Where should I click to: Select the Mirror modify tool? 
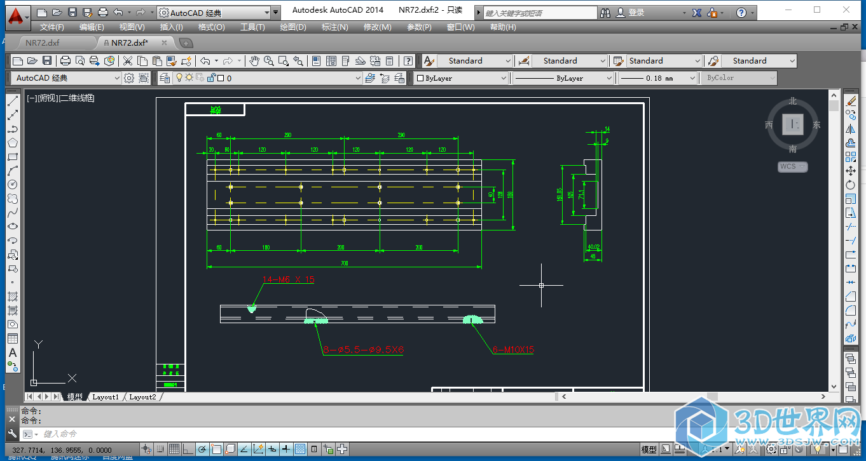tap(851, 129)
